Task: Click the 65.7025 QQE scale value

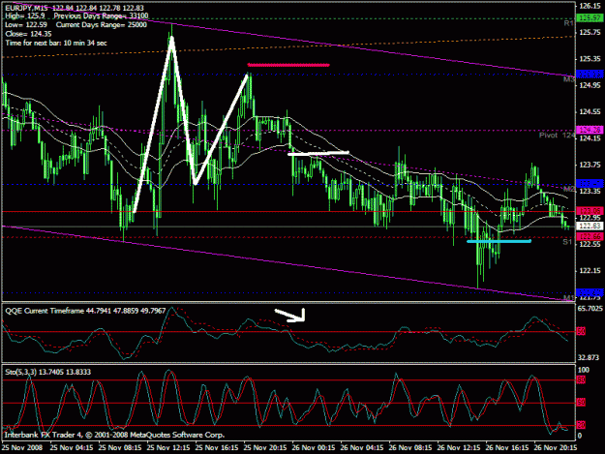Action: pyautogui.click(x=590, y=309)
